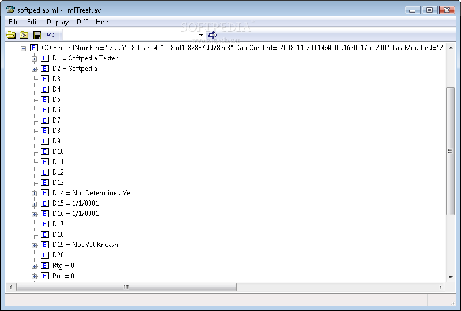461x311 pixels.
Task: Click the vertical scrollbar down arrow
Action: [x=451, y=277]
